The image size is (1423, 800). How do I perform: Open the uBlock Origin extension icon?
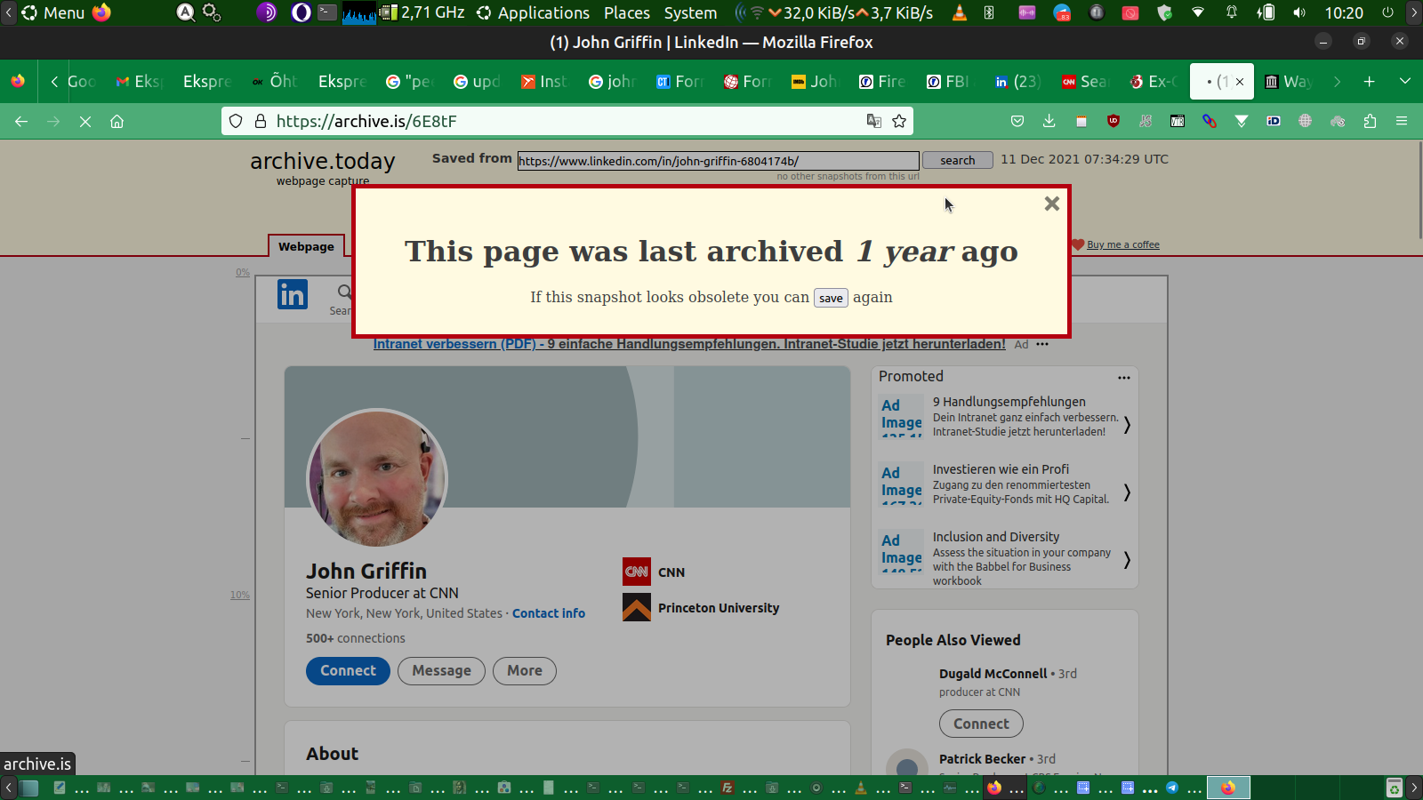point(1113,121)
